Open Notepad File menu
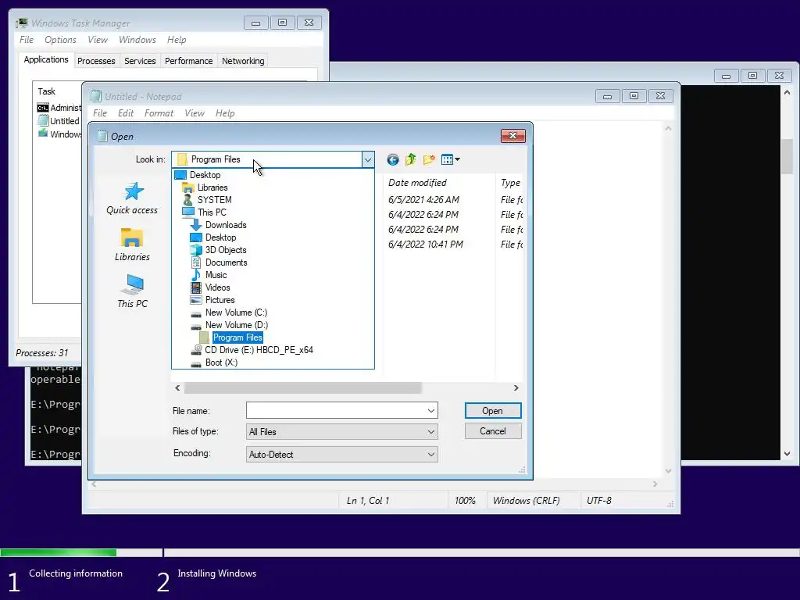Screen dimensions: 800x600 [x=100, y=113]
